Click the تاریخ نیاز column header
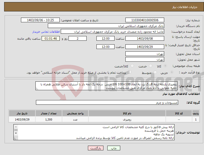Screen dimensions: 204x155 click(x=22, y=113)
